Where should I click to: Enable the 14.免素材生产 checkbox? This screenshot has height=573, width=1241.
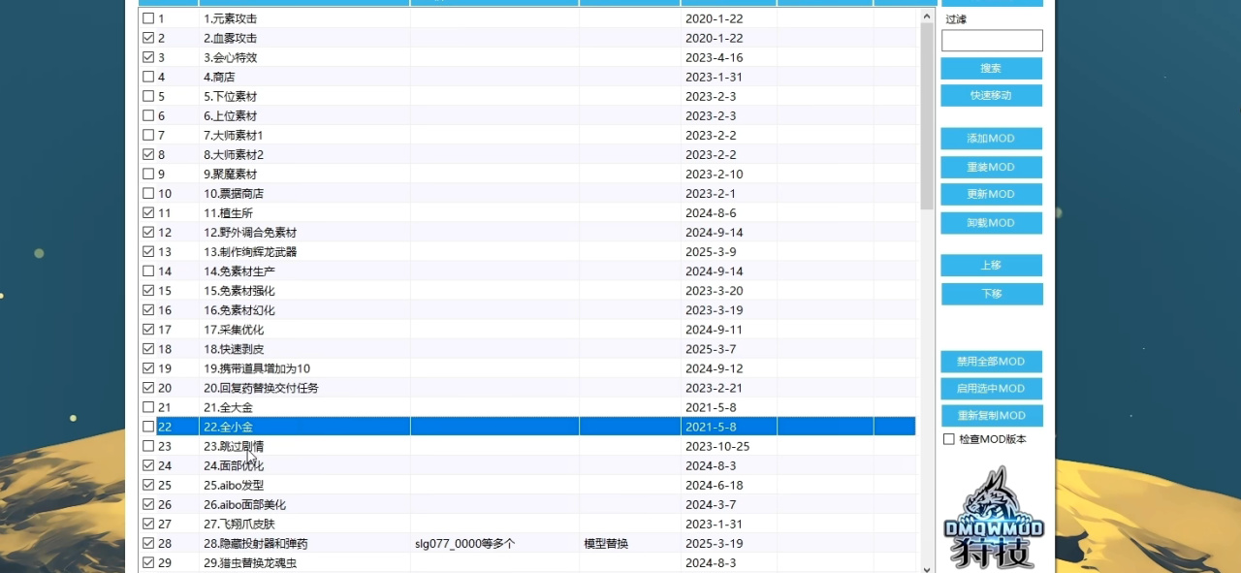pyautogui.click(x=148, y=271)
